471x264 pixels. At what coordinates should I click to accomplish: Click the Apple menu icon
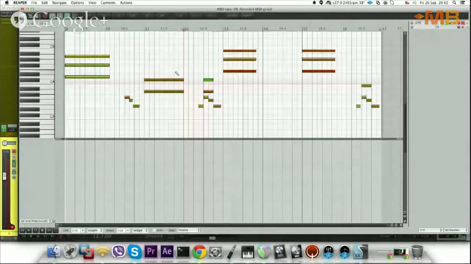[6, 3]
